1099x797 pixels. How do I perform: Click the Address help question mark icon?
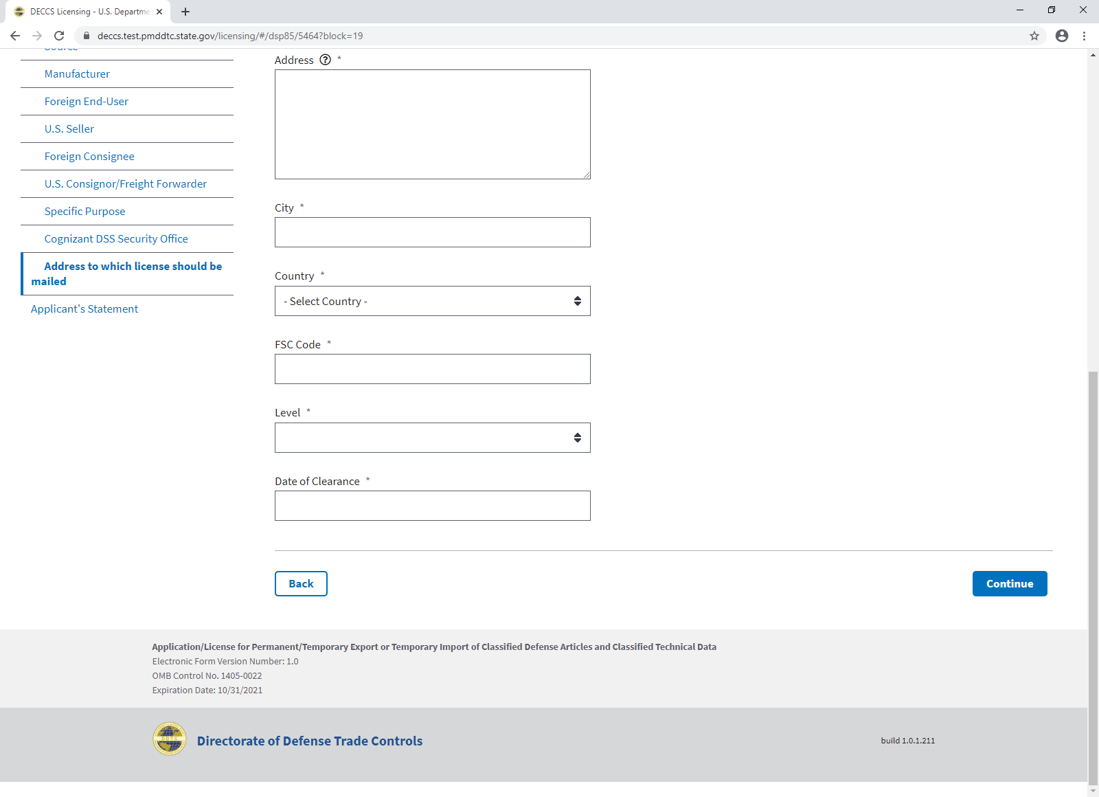pos(326,60)
